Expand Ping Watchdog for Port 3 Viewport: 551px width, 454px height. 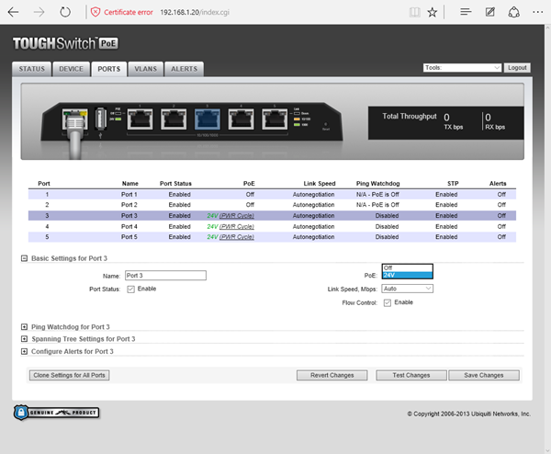[24, 327]
